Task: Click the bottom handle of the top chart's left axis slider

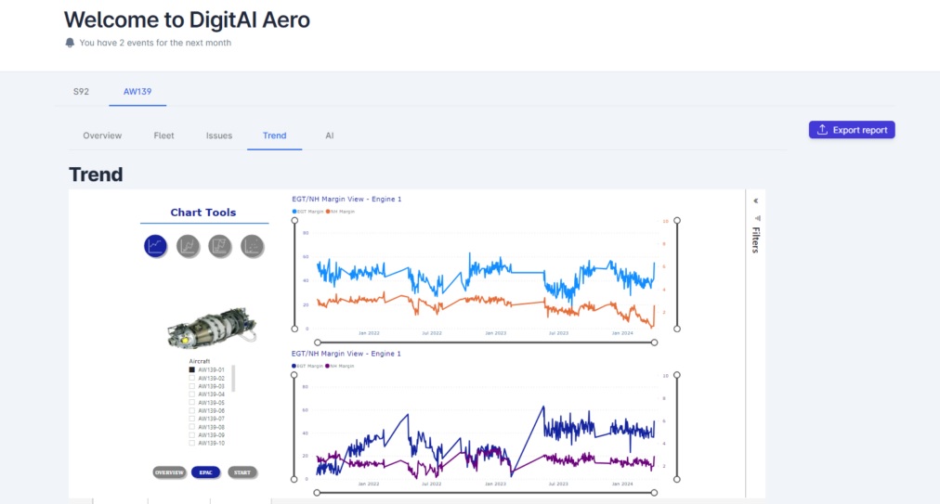Action: (x=294, y=329)
